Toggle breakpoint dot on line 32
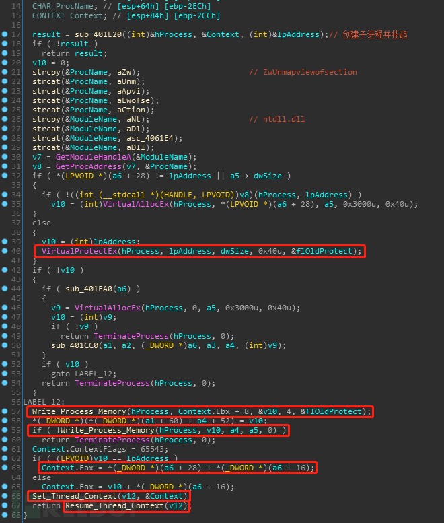Viewport: 444px width, 523px height. (5, 176)
